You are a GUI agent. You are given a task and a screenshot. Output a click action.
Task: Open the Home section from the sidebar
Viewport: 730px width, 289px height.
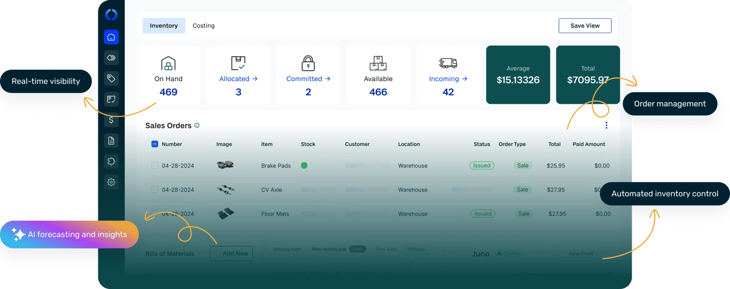pyautogui.click(x=111, y=37)
